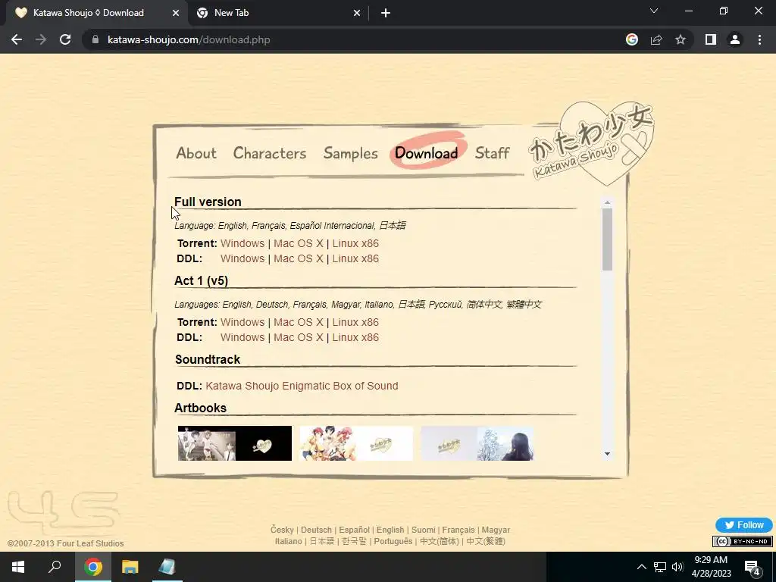Close the New Tab tab
The width and height of the screenshot is (776, 582).
[x=357, y=13]
